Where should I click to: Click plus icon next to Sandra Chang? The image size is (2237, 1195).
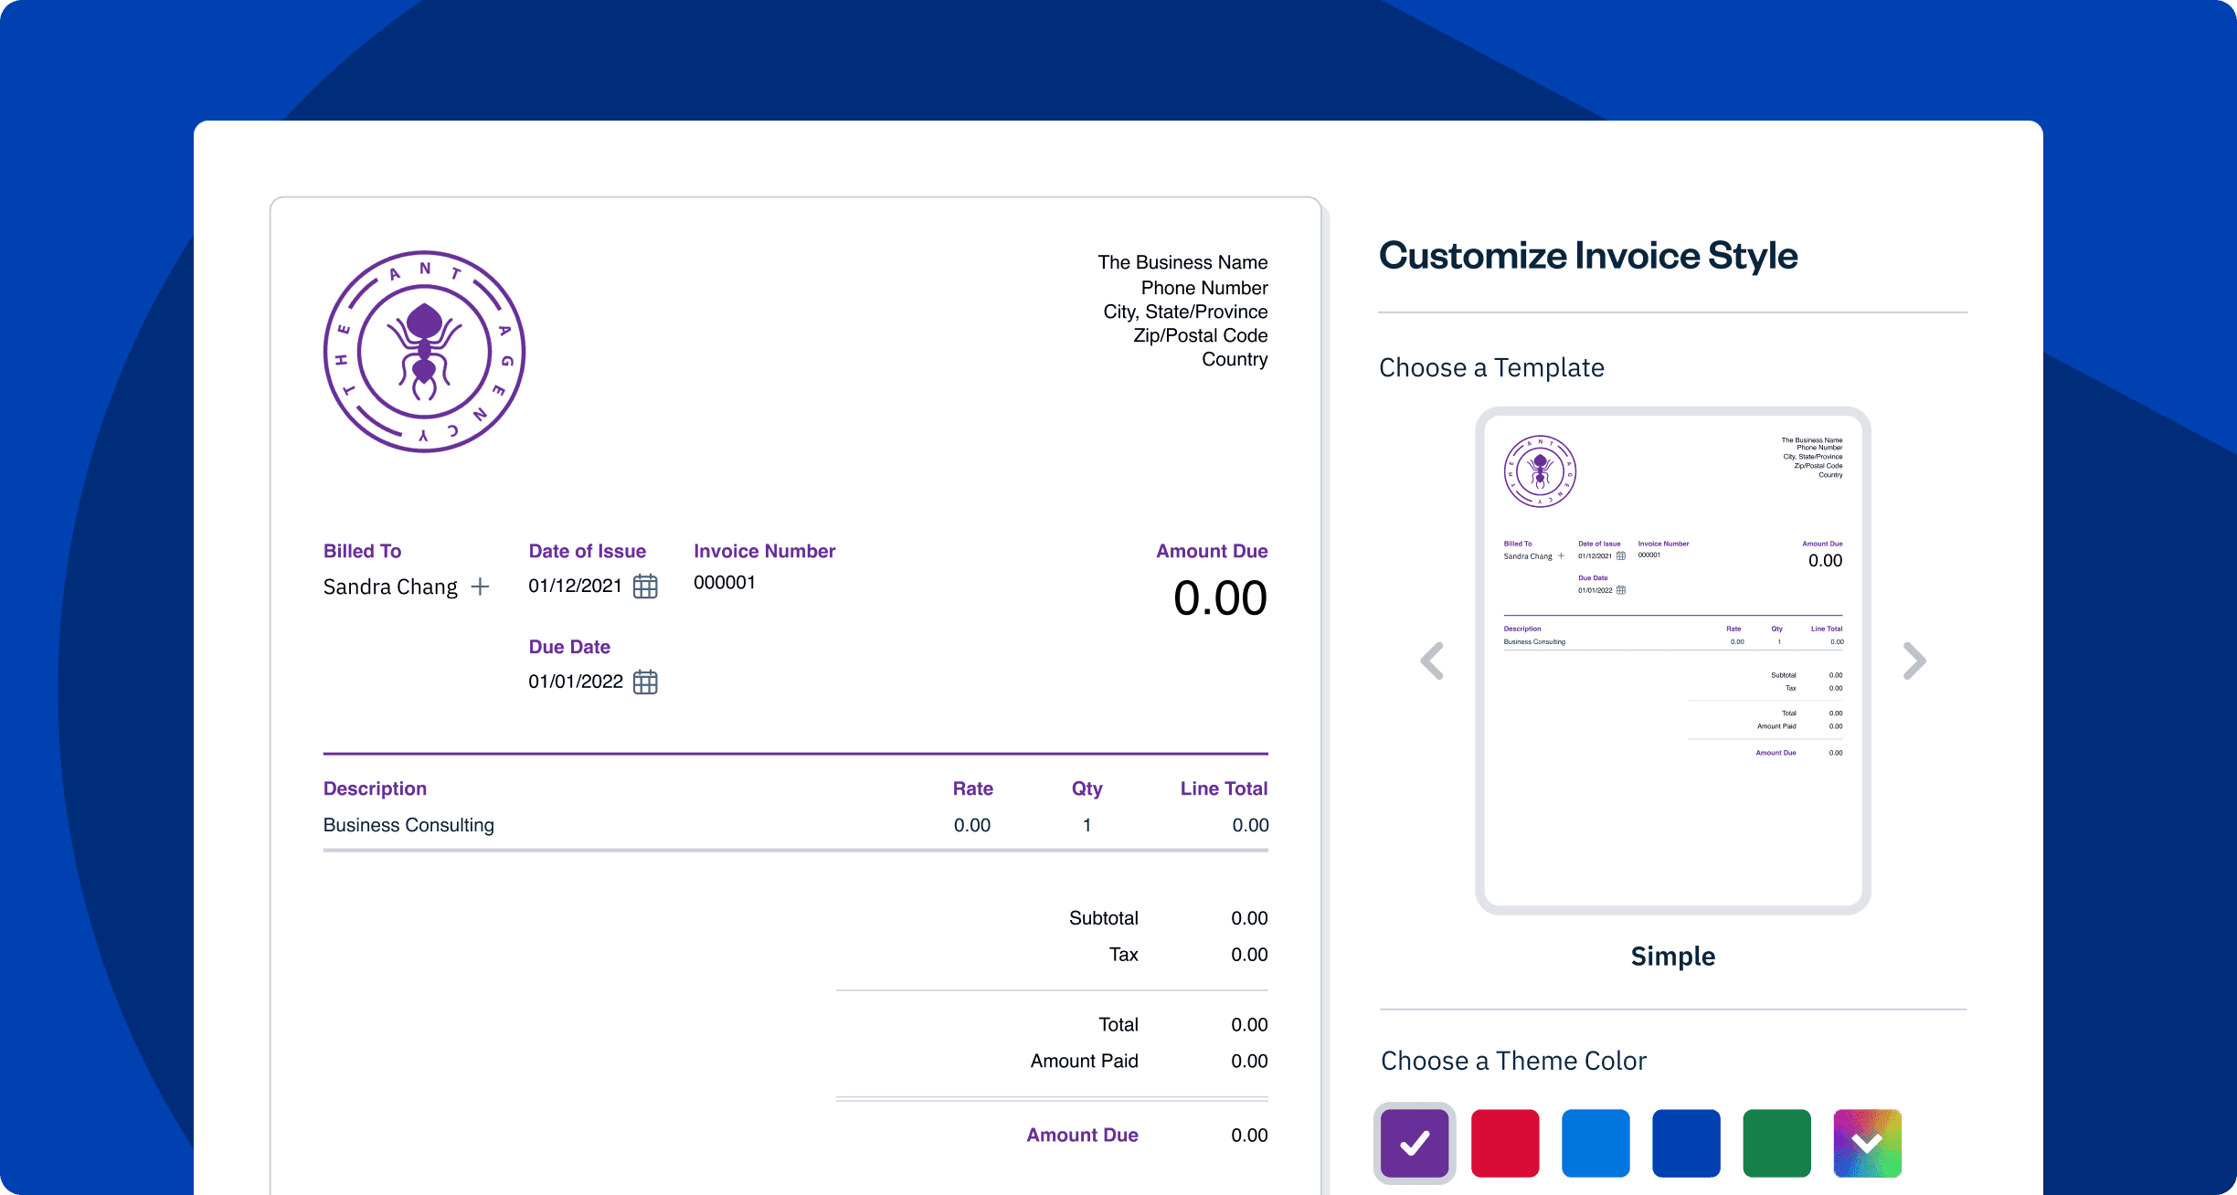pos(480,587)
